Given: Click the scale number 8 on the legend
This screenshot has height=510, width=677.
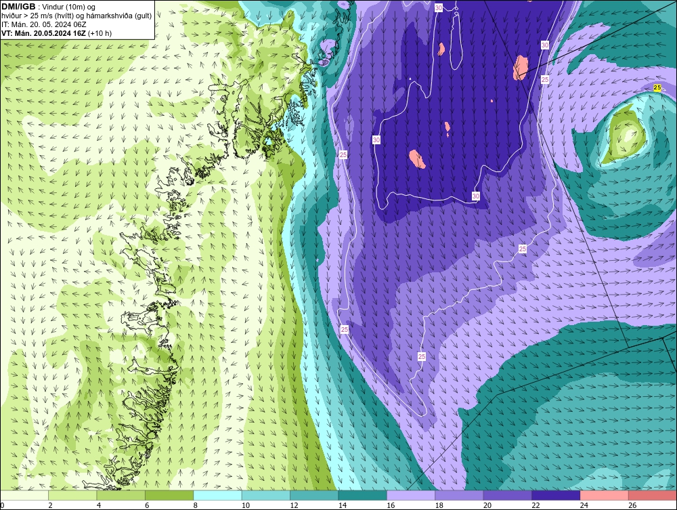Looking at the screenshot, I should tap(196, 505).
